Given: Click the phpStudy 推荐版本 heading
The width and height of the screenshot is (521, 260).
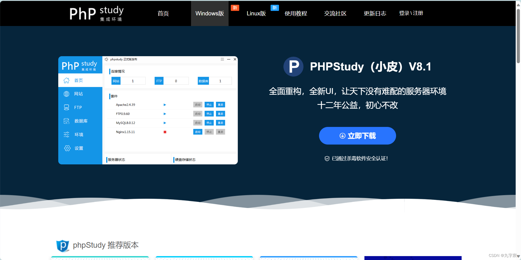Looking at the screenshot, I should 106,245.
